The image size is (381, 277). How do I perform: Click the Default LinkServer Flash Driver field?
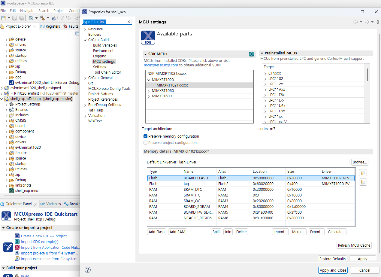pos(274,162)
